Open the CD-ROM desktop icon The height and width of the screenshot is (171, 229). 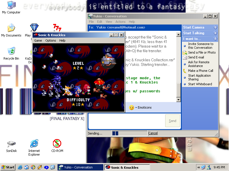[57, 144]
